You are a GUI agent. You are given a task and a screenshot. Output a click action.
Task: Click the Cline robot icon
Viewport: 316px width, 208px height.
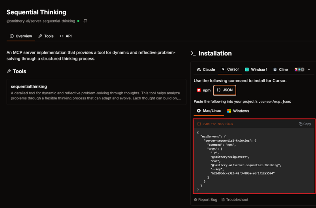[275, 69]
